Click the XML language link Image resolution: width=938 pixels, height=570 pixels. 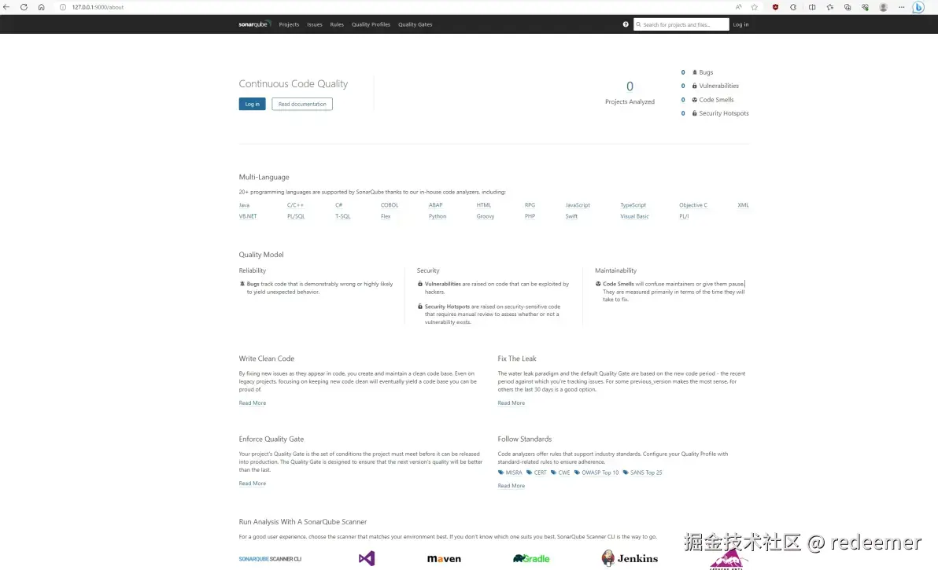pyautogui.click(x=743, y=205)
